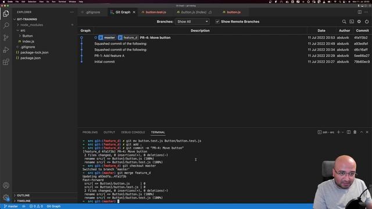Image resolution: width=372 pixels, height=209 pixels.
Task: Expand the node_modules folder
Action: click(x=31, y=25)
